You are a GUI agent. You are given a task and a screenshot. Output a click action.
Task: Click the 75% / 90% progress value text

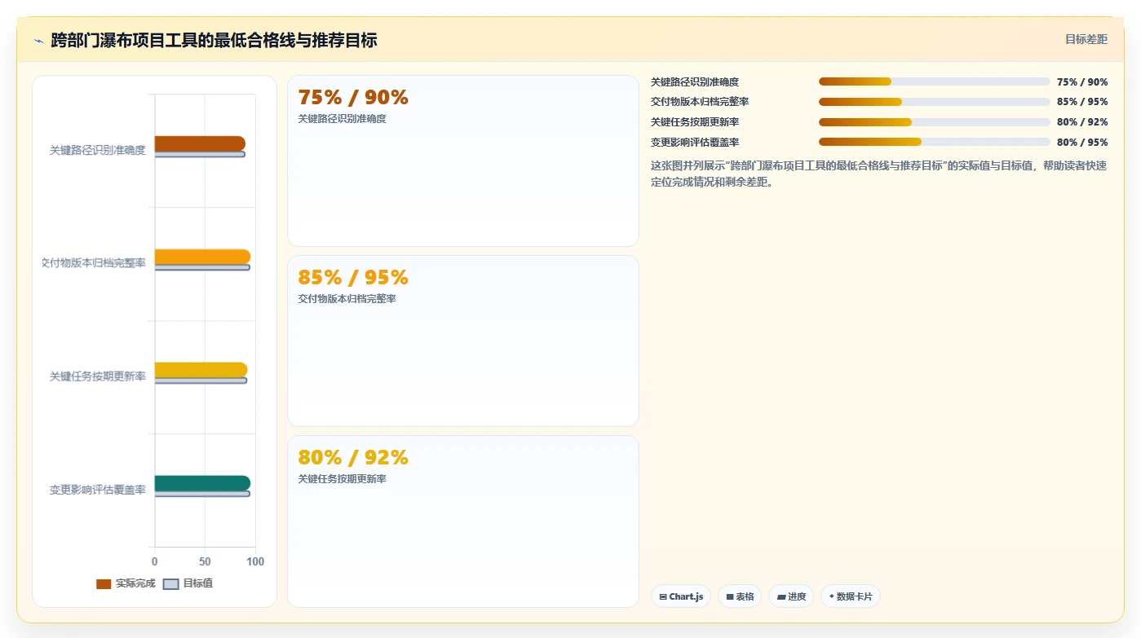1082,82
